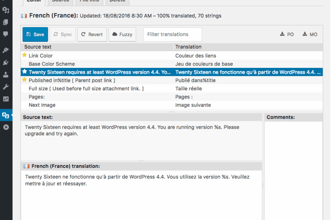The height and width of the screenshot is (220, 331).
Task: Click the Translation column header
Action: tap(248, 47)
